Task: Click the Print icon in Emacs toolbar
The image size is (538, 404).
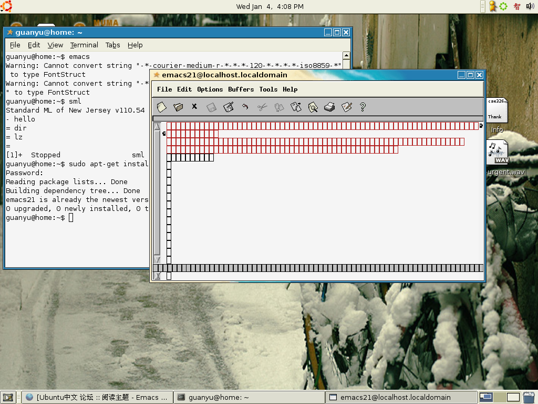Action: point(329,107)
